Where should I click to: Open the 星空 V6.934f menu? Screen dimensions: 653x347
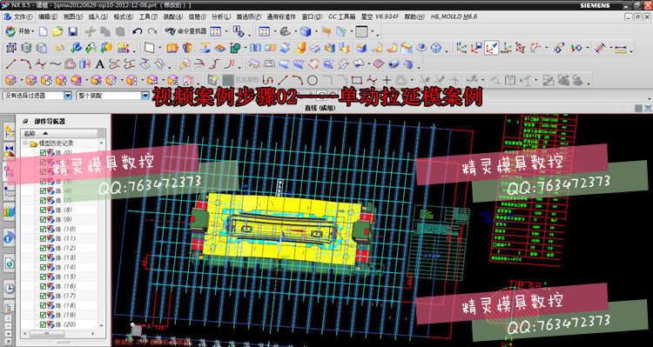(x=380, y=17)
